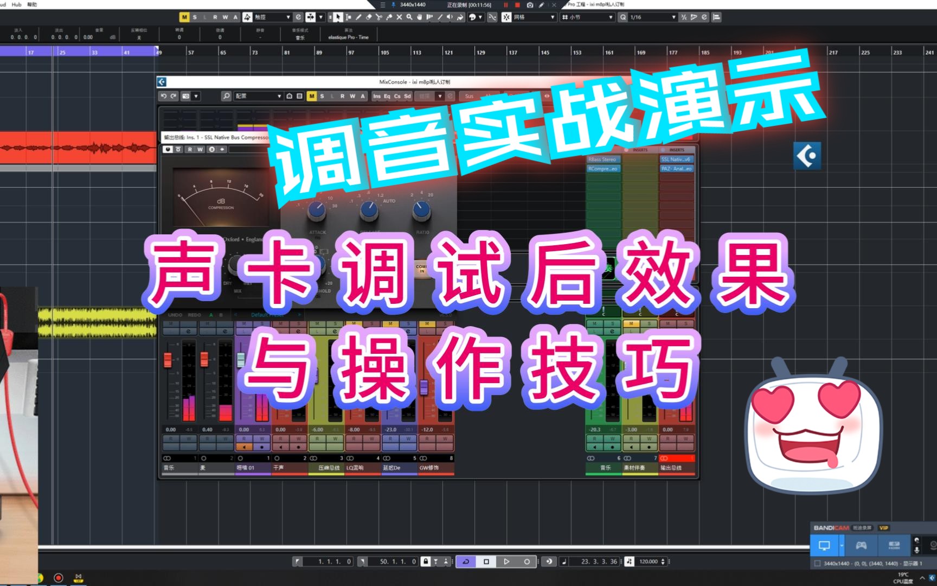The image size is (937, 586).
Task: Toggle the Eq rack visibility in MixConsole
Action: pyautogui.click(x=386, y=96)
